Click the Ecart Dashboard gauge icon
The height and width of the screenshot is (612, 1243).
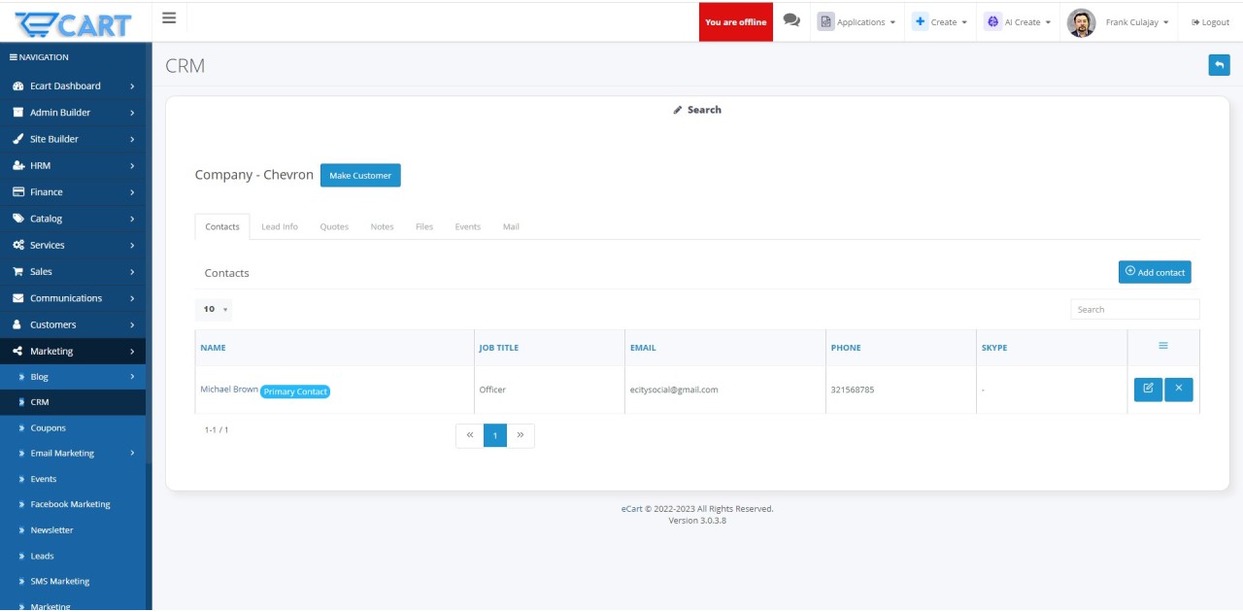coord(17,86)
